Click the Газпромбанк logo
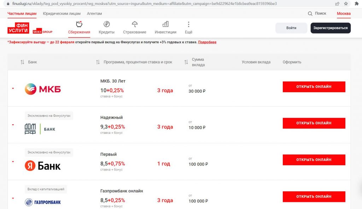 pos(43,202)
